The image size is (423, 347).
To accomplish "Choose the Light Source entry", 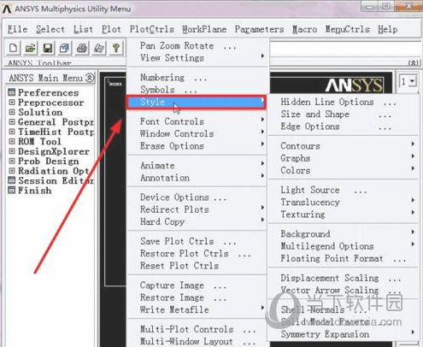I will tap(344, 190).
